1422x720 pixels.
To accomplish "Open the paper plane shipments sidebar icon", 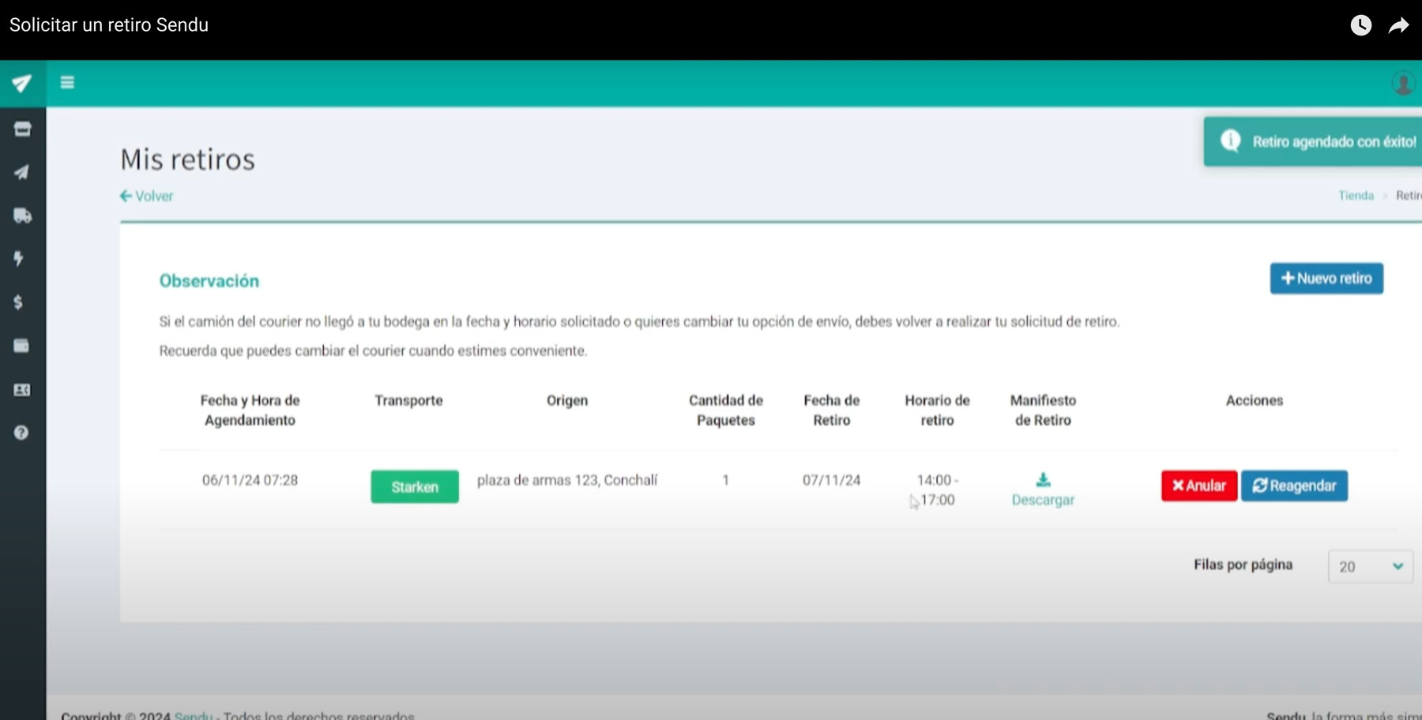I will click(22, 173).
